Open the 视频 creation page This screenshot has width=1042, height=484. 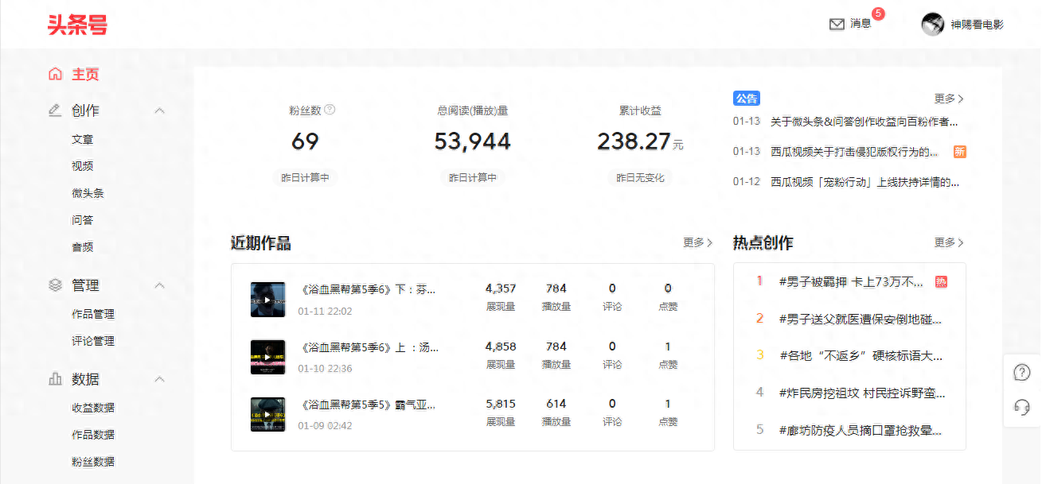tap(83, 166)
